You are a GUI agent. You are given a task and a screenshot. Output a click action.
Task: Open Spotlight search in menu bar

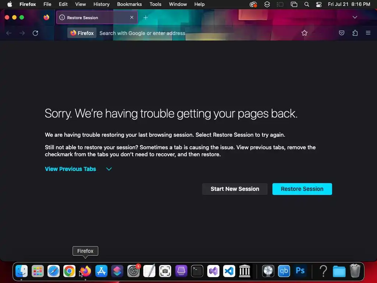tap(307, 4)
